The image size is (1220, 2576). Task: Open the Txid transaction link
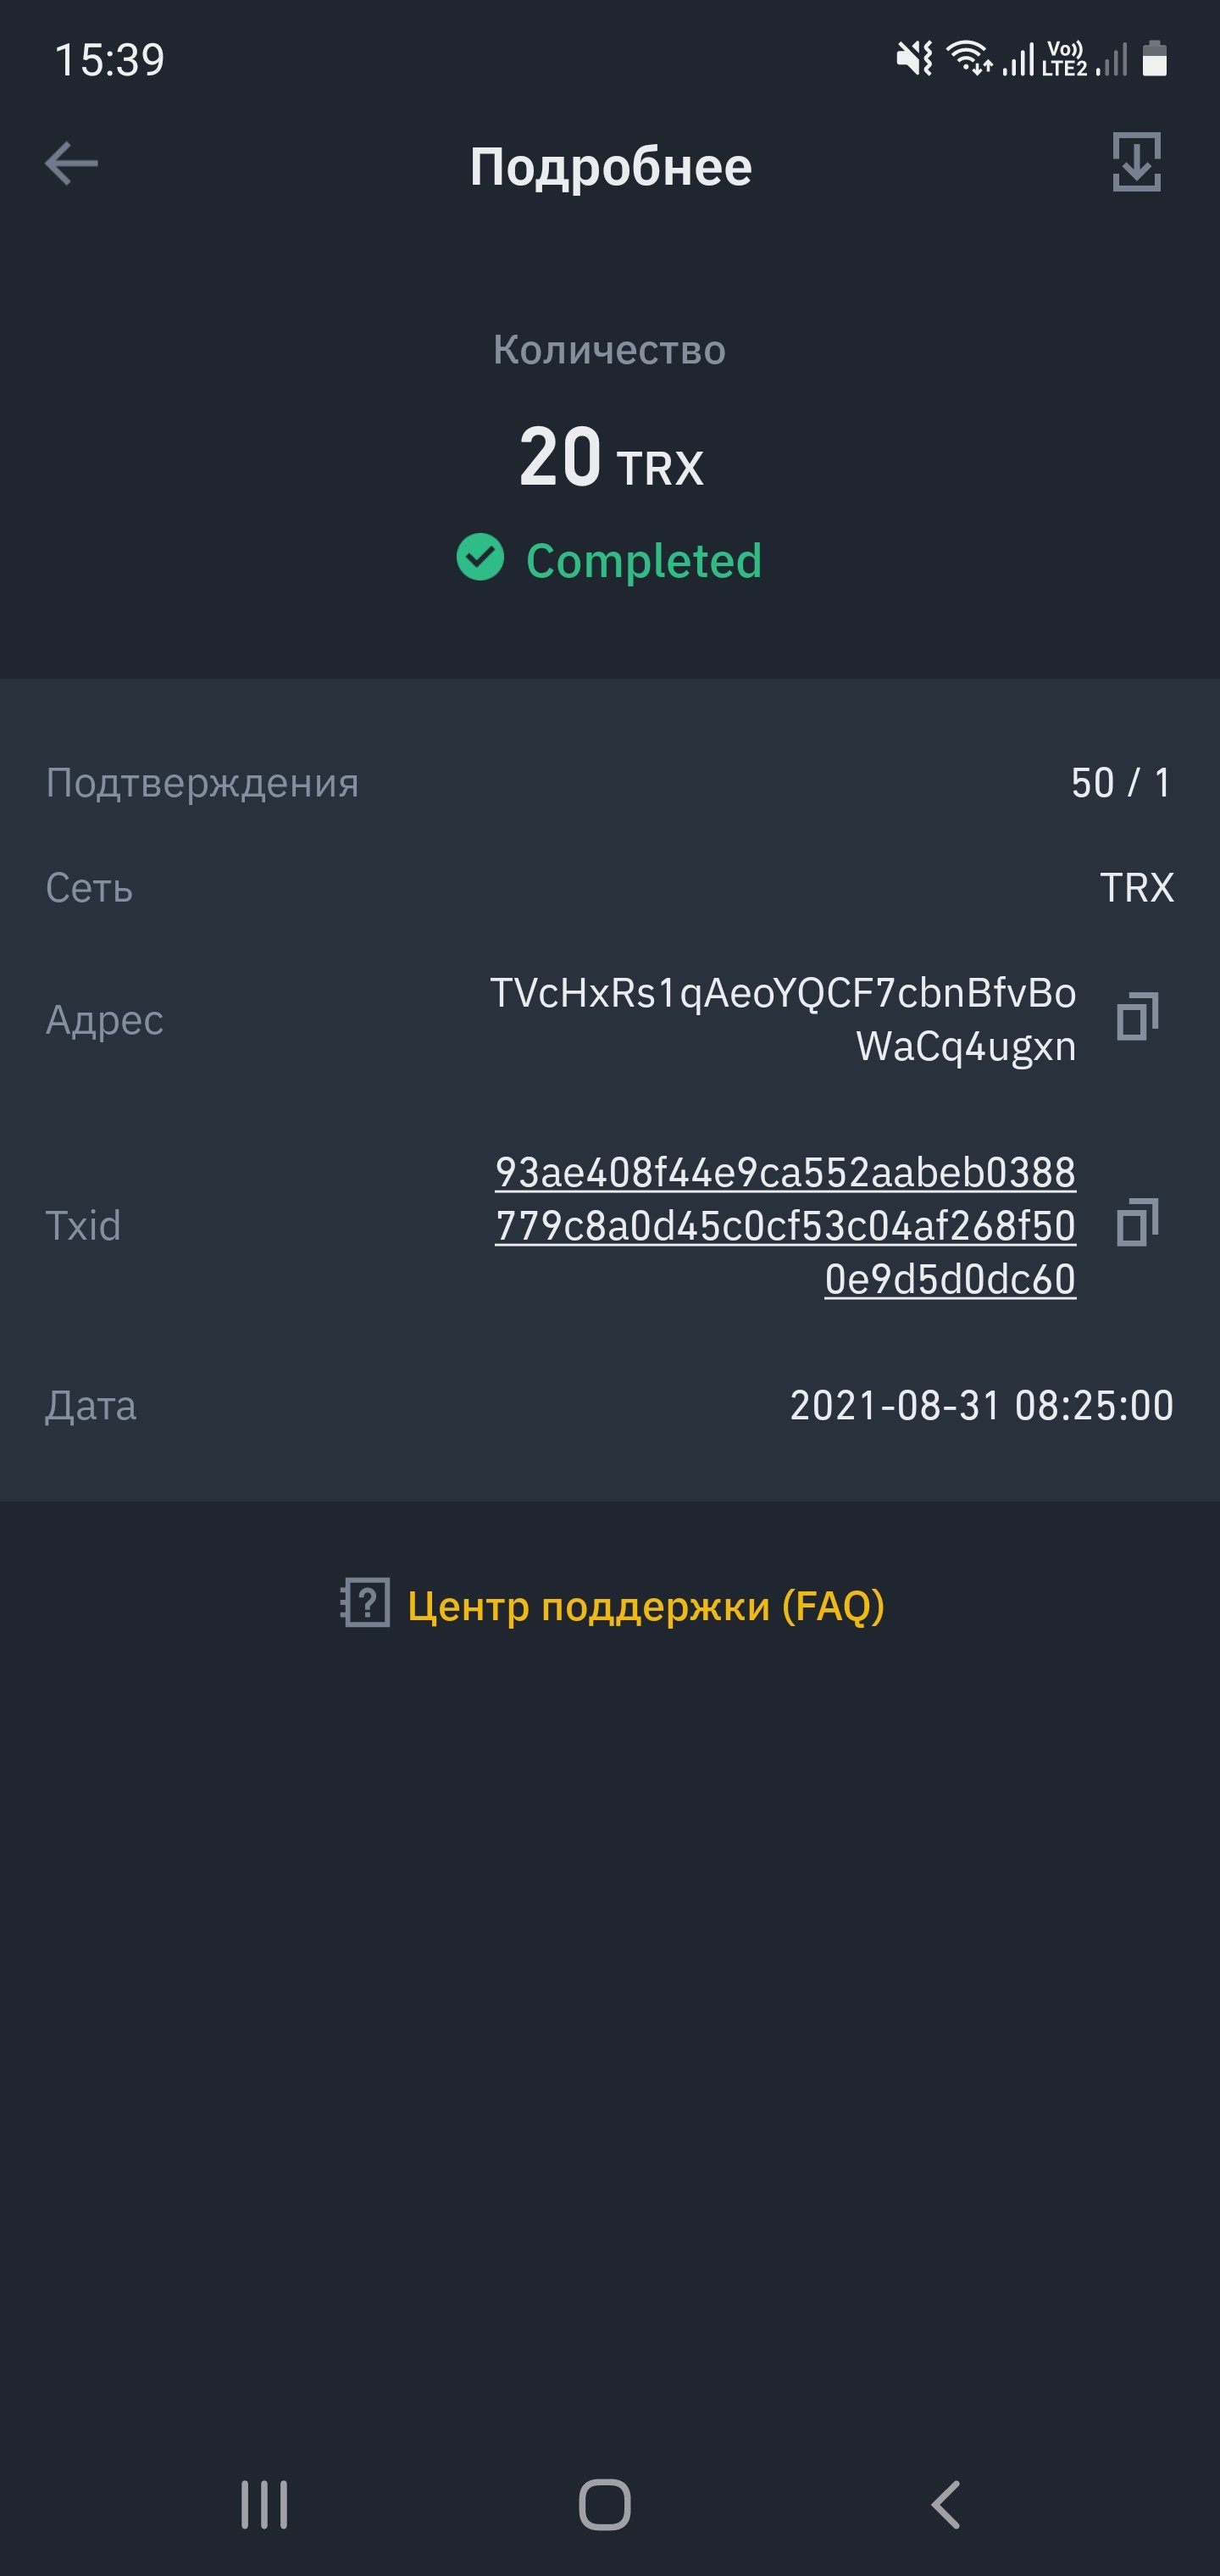coord(786,1225)
